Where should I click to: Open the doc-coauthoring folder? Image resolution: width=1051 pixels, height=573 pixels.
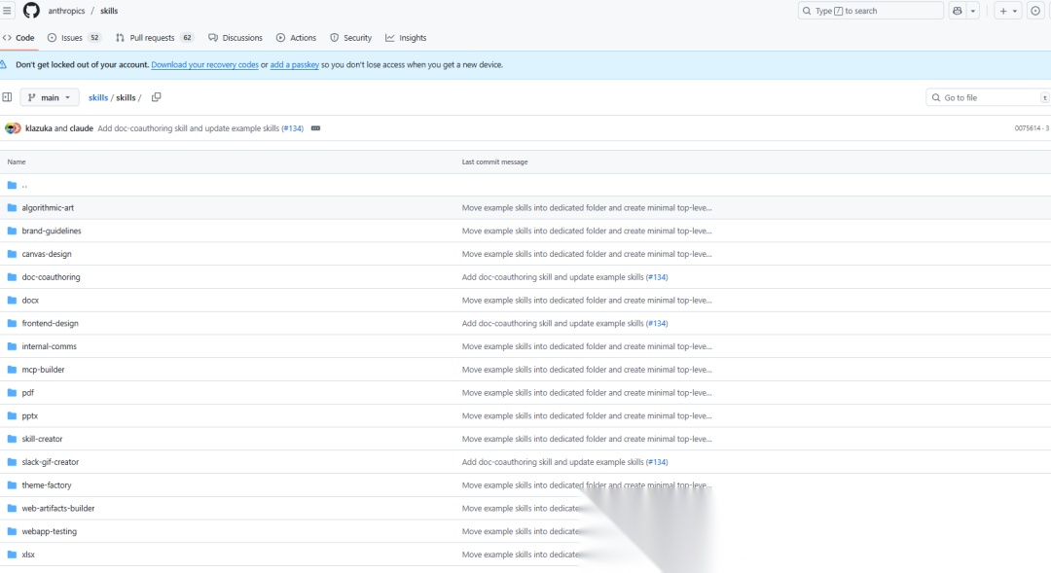click(x=51, y=277)
